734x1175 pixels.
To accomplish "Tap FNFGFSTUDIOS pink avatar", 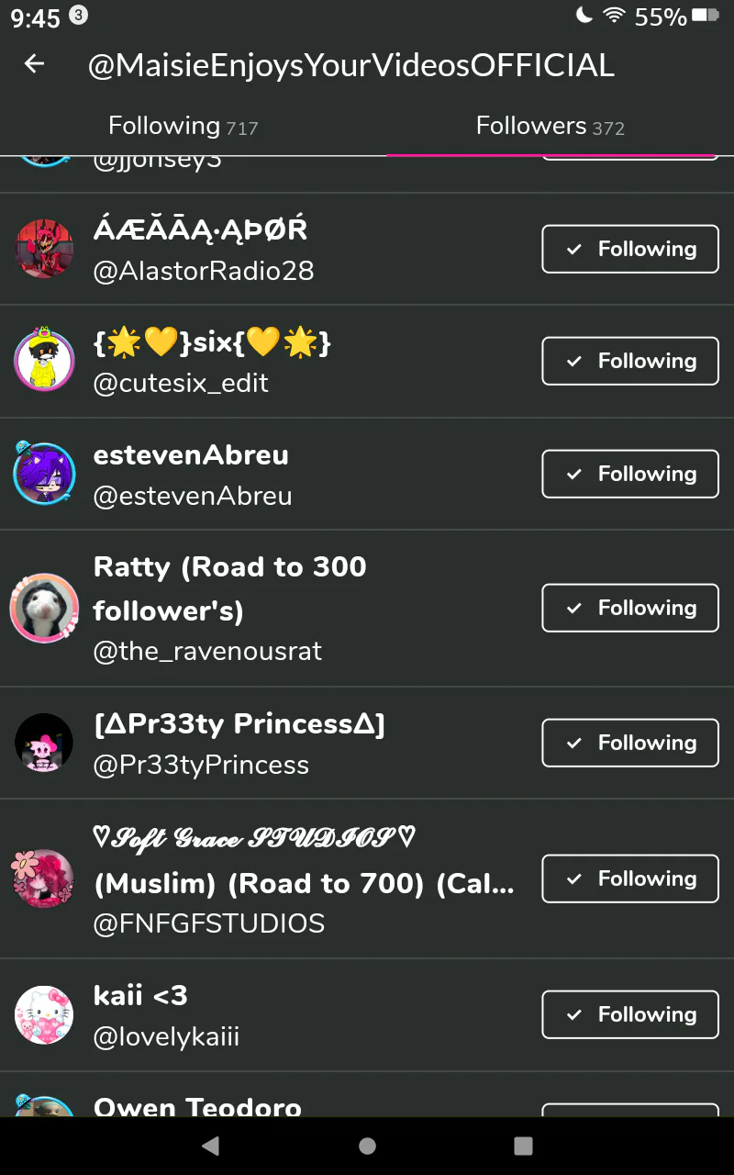I will click(44, 878).
